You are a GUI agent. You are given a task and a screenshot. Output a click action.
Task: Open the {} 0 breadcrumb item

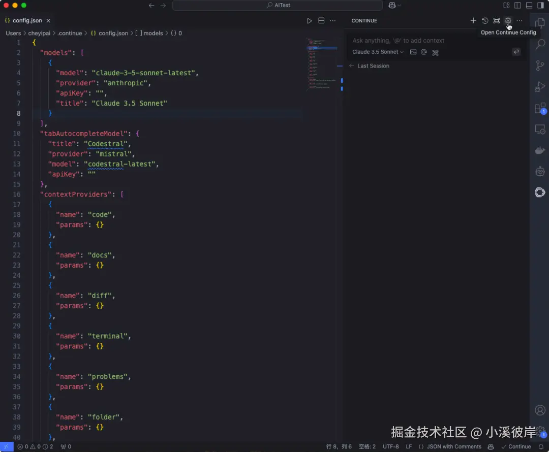(x=176, y=33)
